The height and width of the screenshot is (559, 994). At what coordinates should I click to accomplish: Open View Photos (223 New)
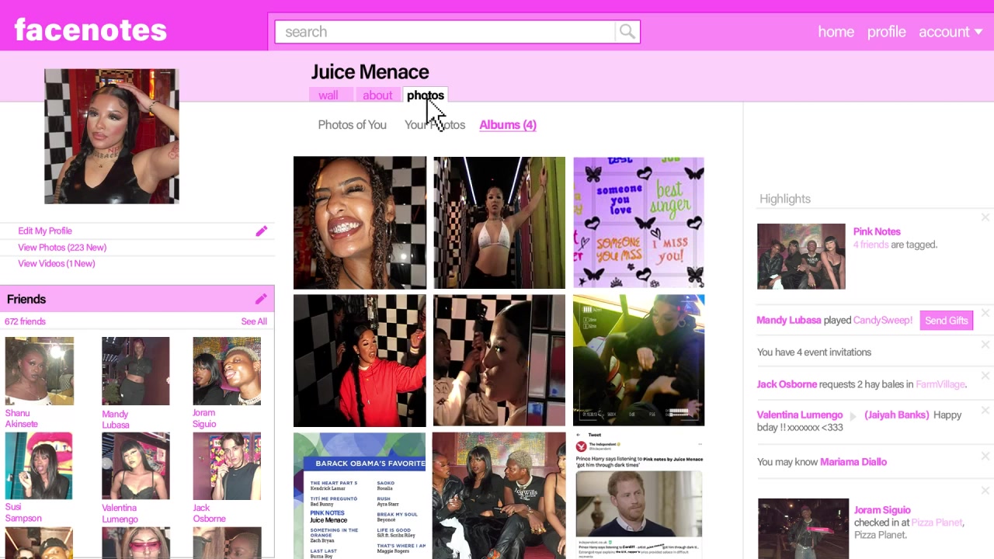(x=62, y=247)
